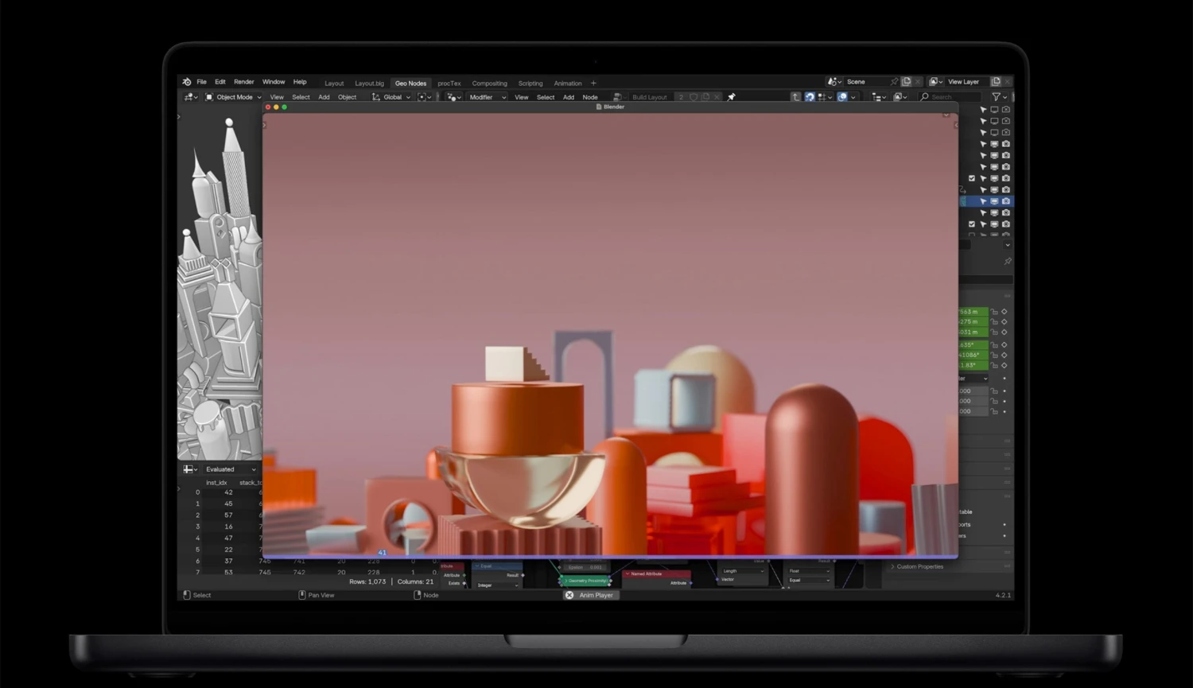Open the Object Mode dropdown
The image size is (1193, 688).
pos(233,97)
